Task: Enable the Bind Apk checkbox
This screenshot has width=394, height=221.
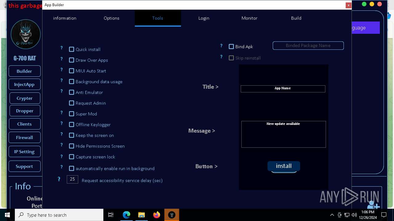Action: click(231, 47)
